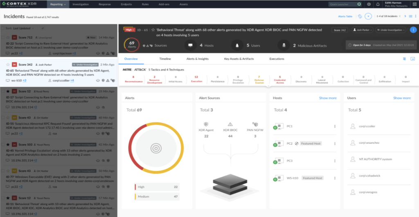Unstar the ID 11 incident
Viewport: 419px width, 217px height.
click(x=8, y=198)
